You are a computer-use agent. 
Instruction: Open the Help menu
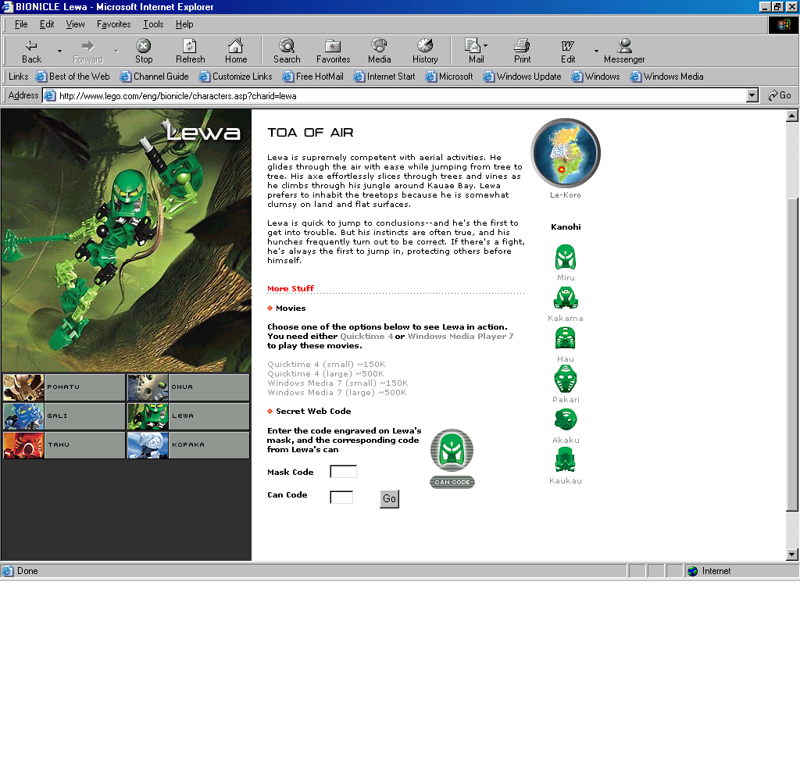pyautogui.click(x=184, y=24)
